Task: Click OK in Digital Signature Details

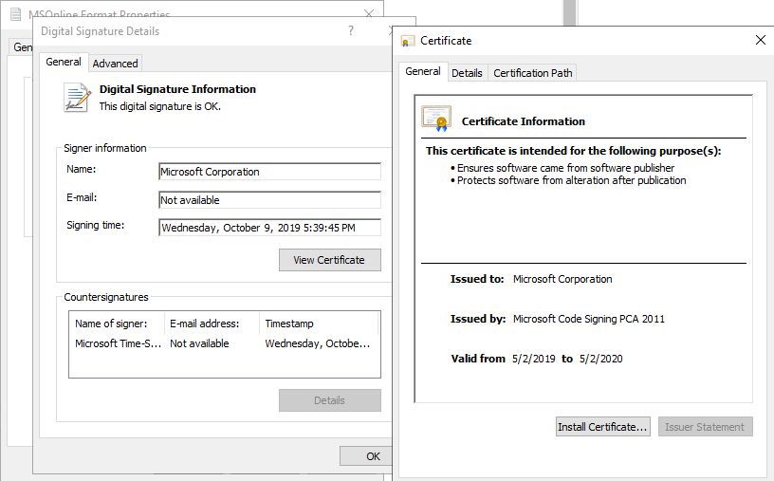Action: pos(373,456)
